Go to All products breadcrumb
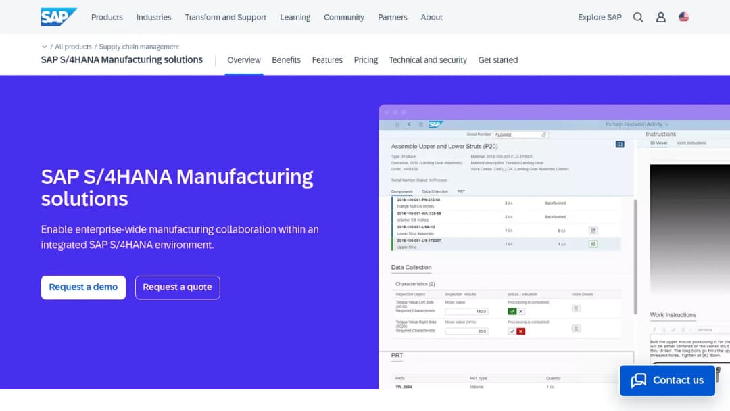The width and height of the screenshot is (730, 411). (x=73, y=47)
